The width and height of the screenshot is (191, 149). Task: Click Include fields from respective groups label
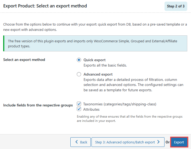pos(38,105)
